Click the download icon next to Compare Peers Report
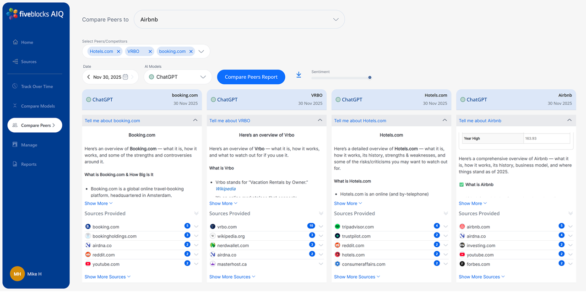Viewport: 586px width, 292px height. point(298,74)
